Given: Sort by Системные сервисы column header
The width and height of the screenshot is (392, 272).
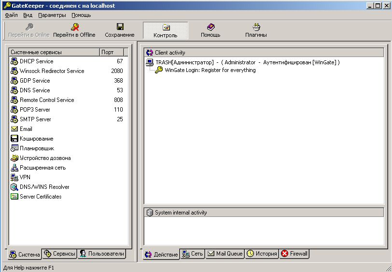Looking at the screenshot, I should tap(54, 52).
